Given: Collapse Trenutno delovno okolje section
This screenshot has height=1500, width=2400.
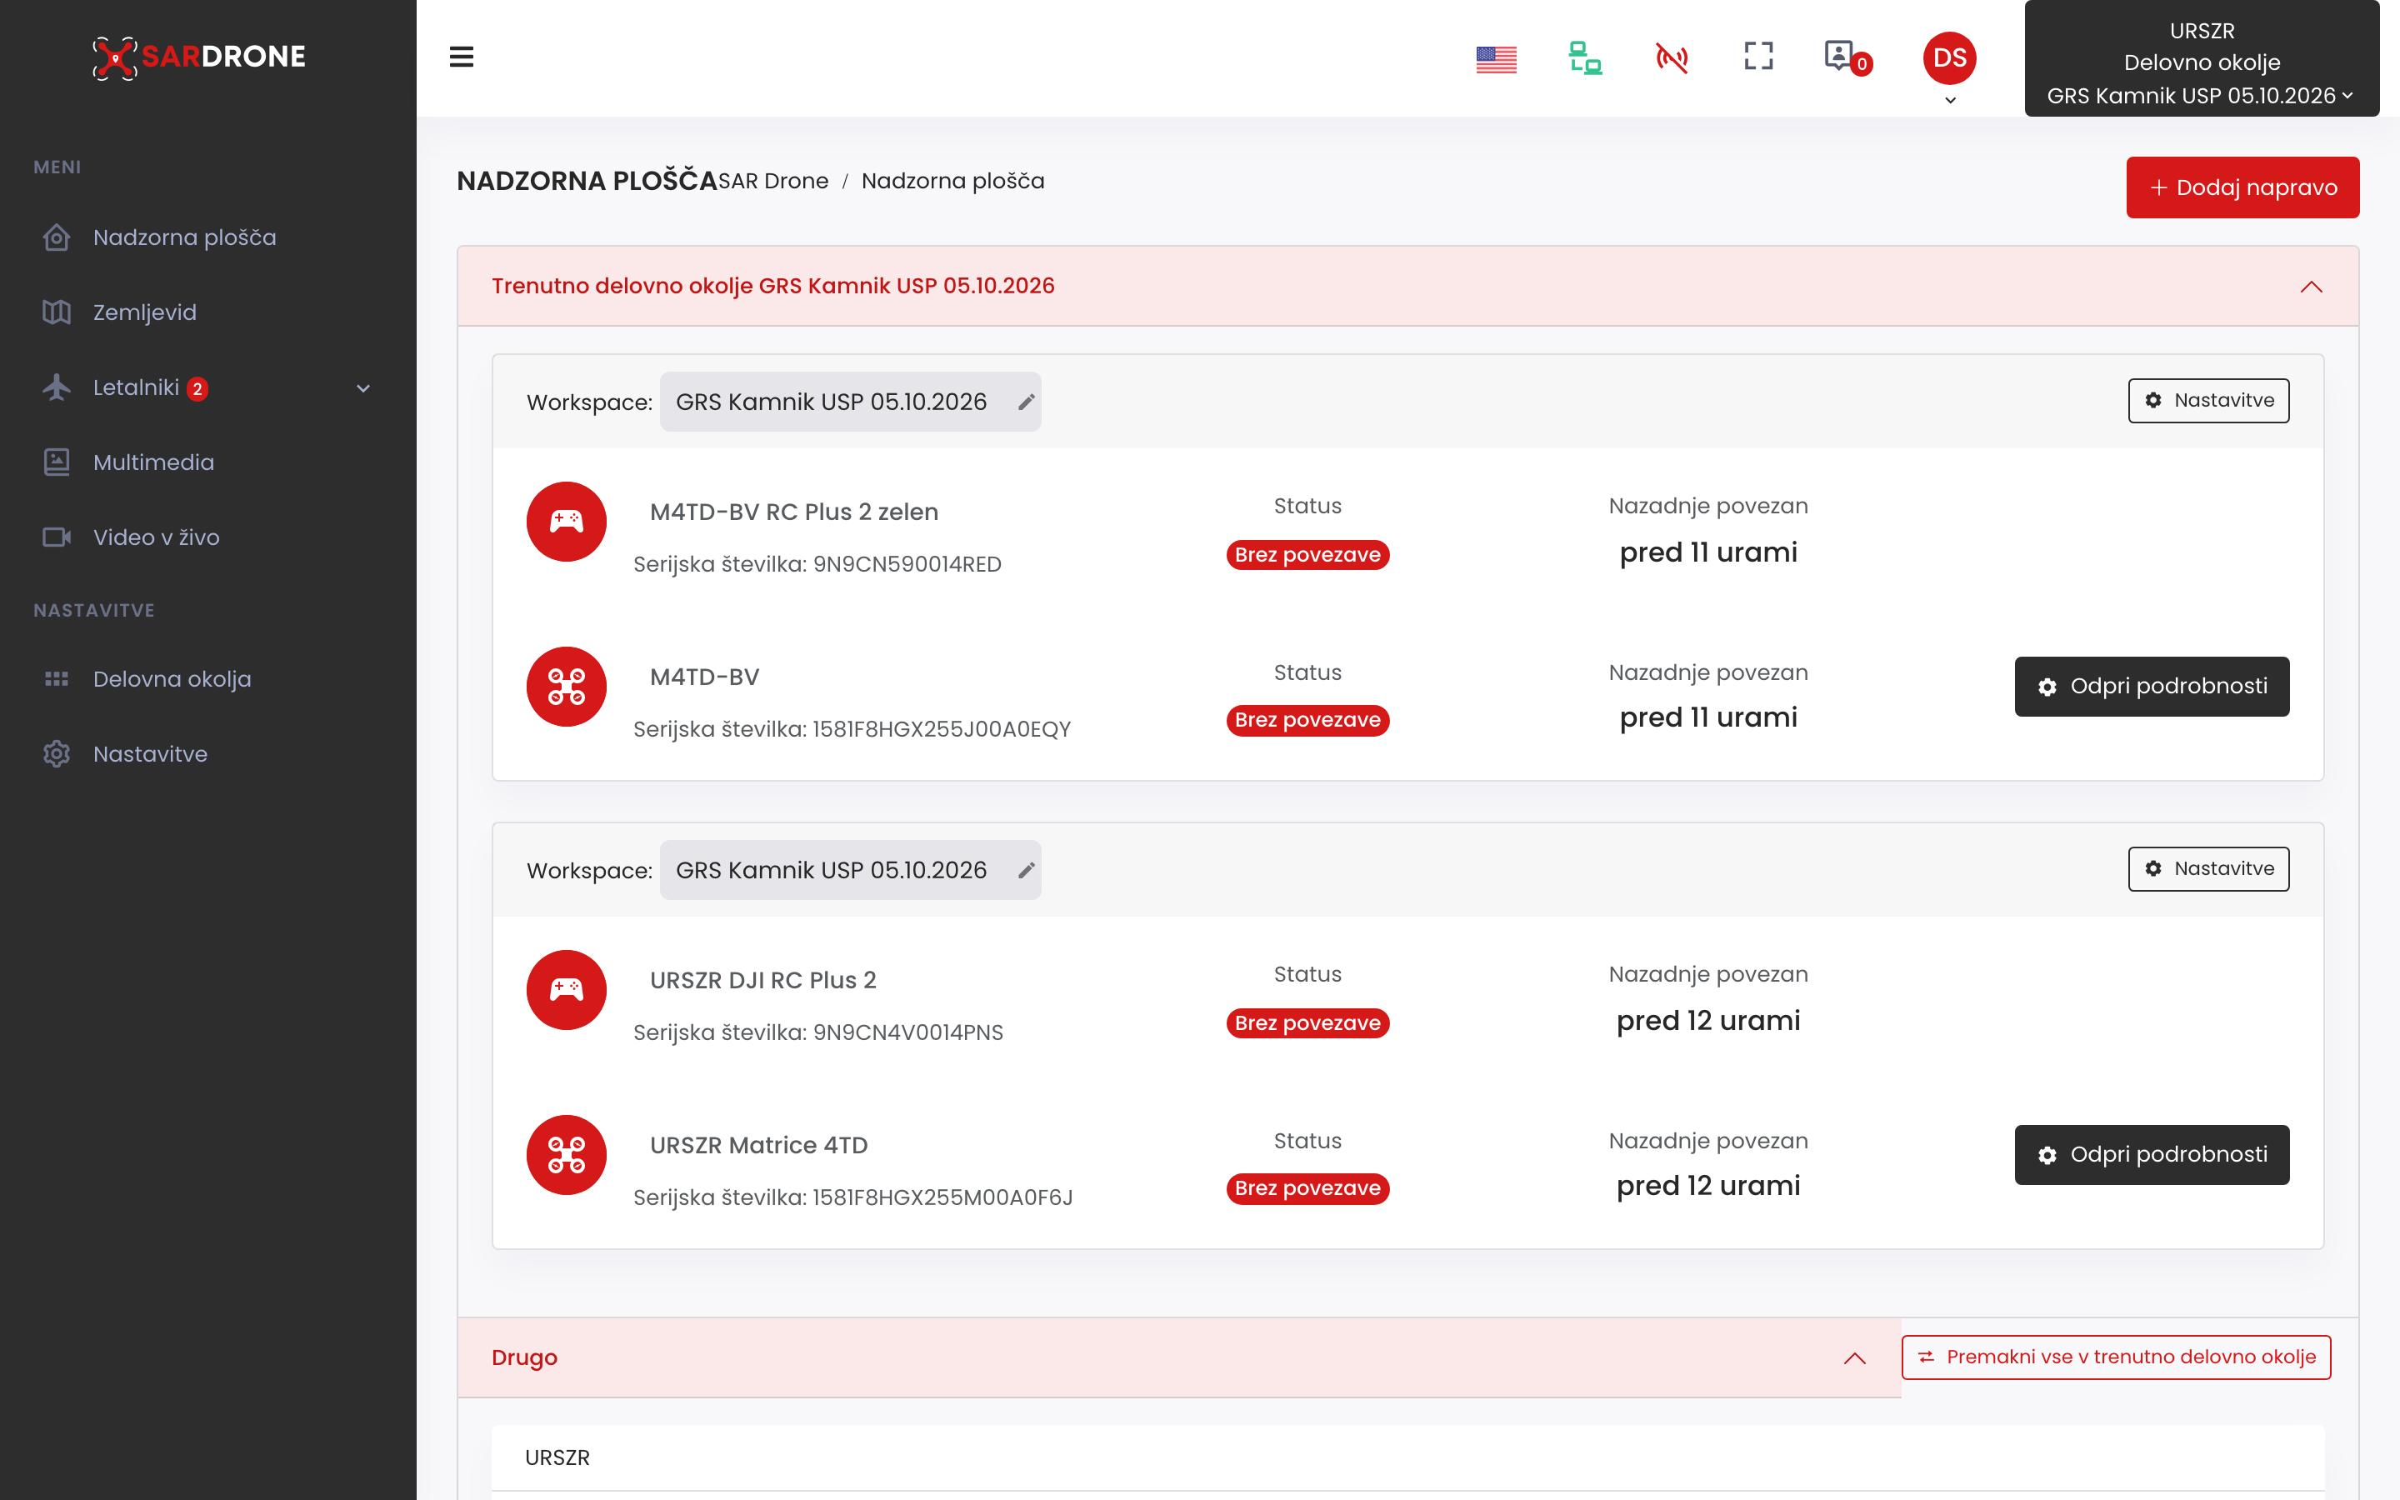Looking at the screenshot, I should [2311, 286].
